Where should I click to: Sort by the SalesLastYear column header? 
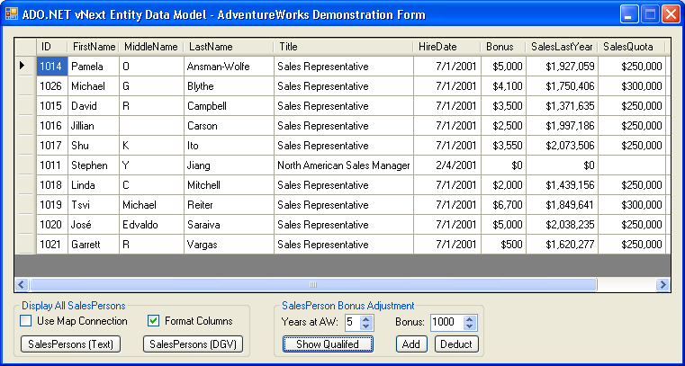coord(562,47)
